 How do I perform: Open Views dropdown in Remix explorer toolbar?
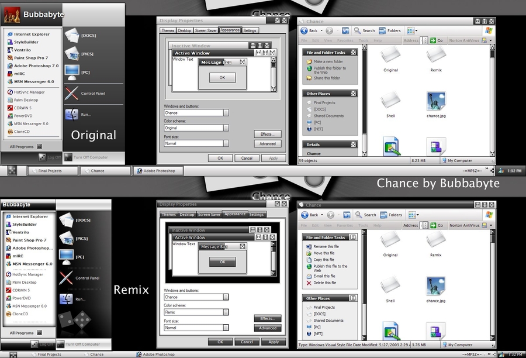(x=414, y=215)
